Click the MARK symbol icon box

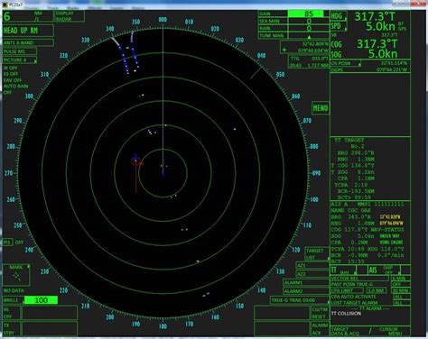(x=16, y=275)
